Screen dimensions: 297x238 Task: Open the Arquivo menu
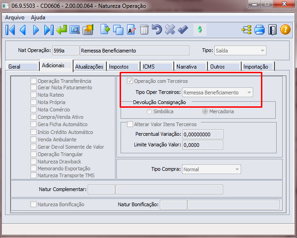point(15,17)
